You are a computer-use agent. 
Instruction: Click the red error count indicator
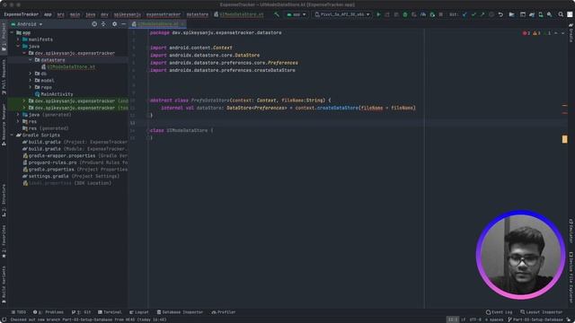point(526,33)
